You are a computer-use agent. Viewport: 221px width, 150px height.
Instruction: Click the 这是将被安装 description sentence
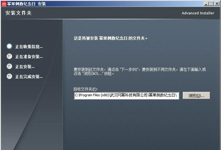110,38
